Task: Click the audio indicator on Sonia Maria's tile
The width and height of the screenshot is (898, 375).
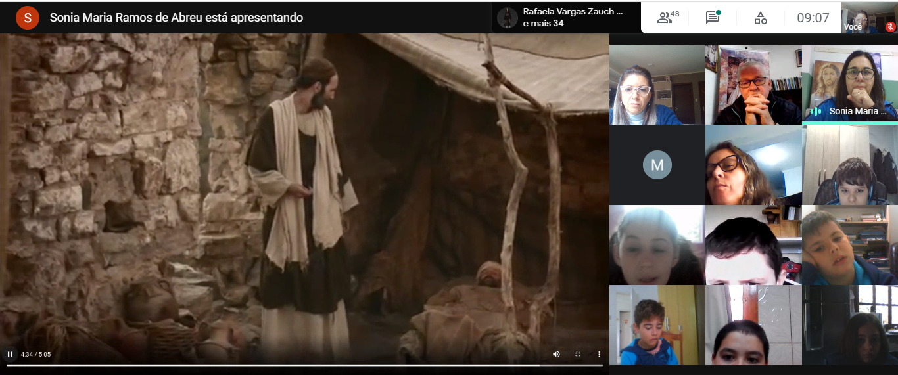Action: 816,111
